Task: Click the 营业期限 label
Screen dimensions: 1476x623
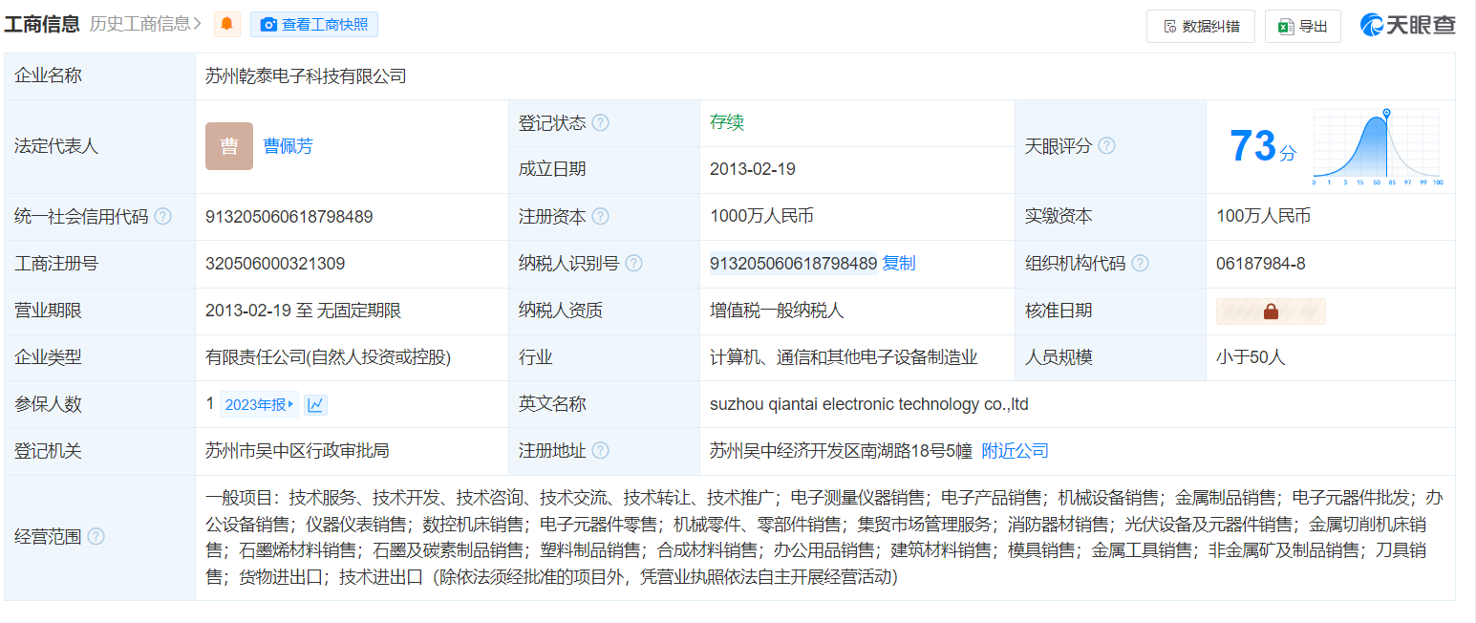Action: point(48,311)
